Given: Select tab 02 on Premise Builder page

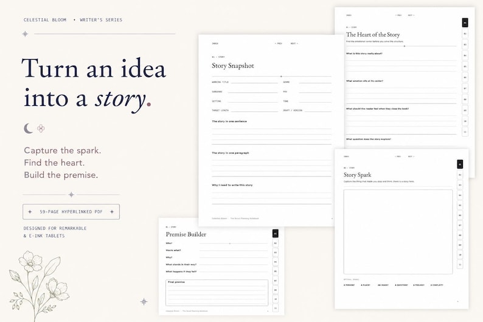Looking at the screenshot, I should tap(276, 243).
